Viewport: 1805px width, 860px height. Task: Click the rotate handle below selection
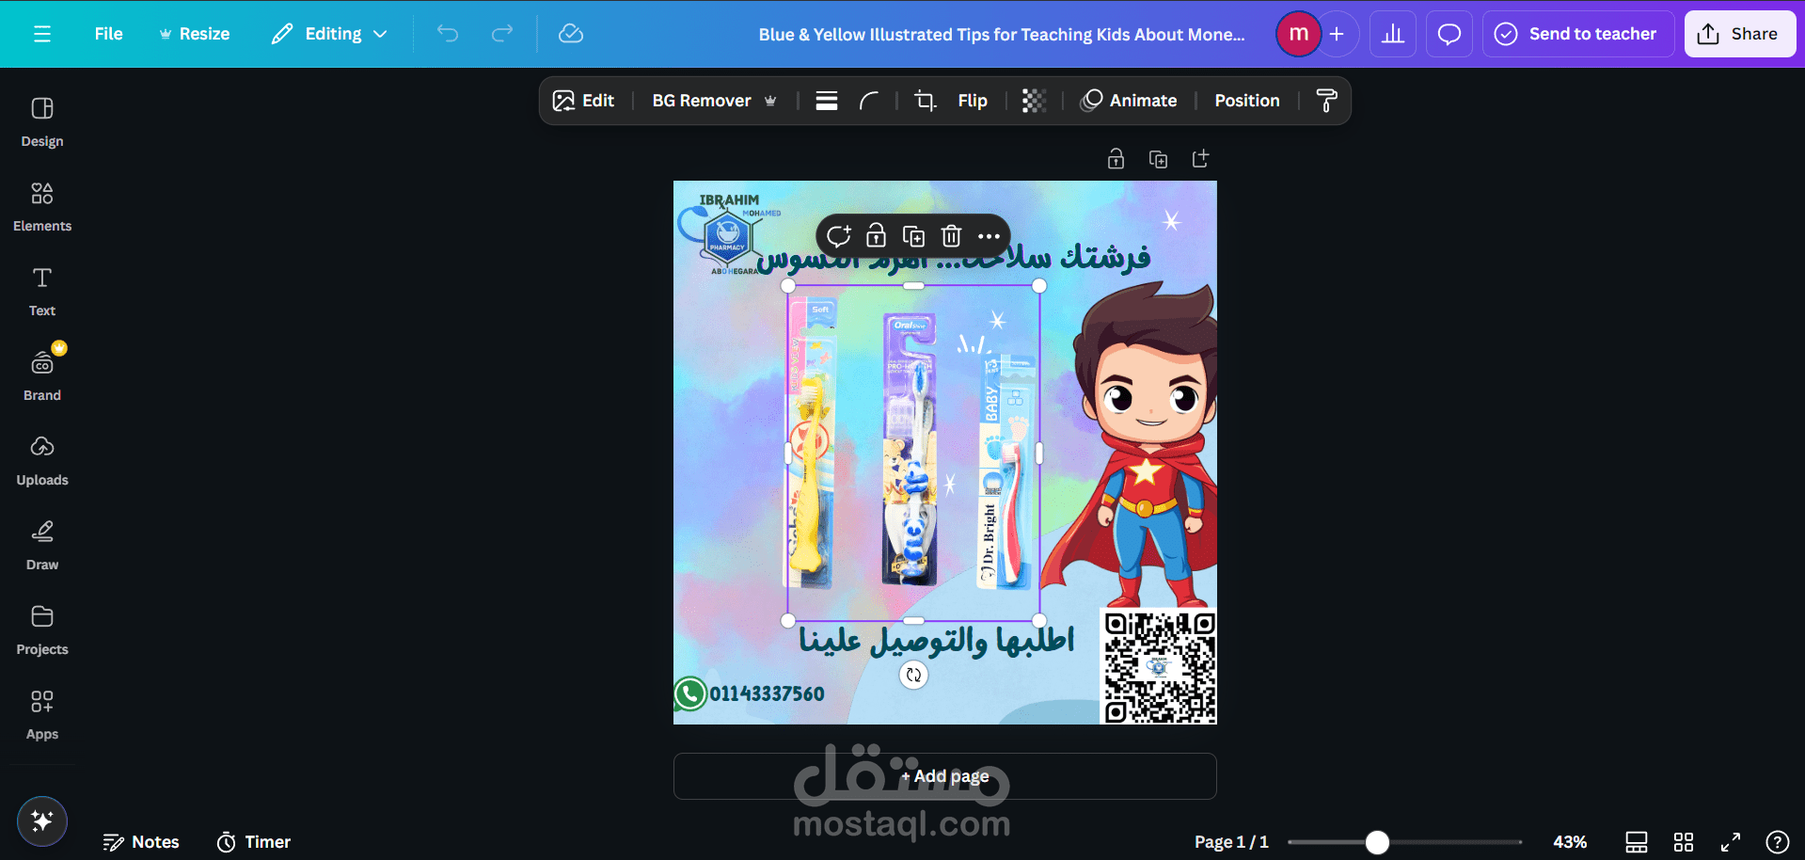(913, 675)
